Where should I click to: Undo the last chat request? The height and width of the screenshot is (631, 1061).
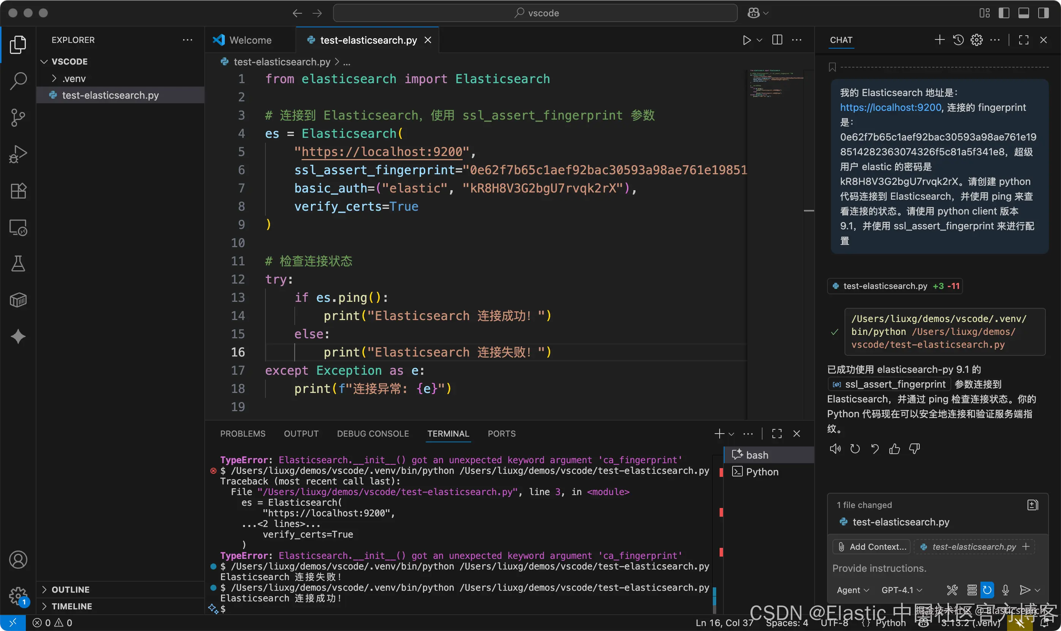coord(875,449)
